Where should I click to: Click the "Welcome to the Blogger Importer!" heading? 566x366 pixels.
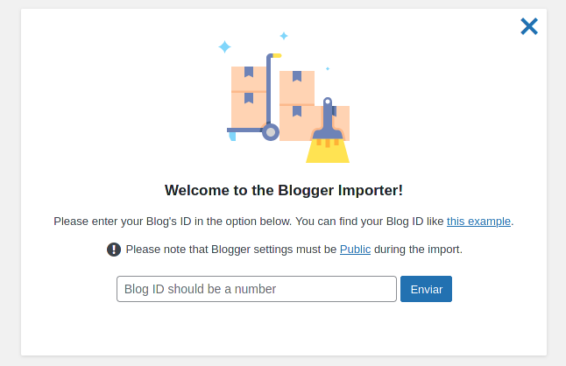[x=284, y=190]
